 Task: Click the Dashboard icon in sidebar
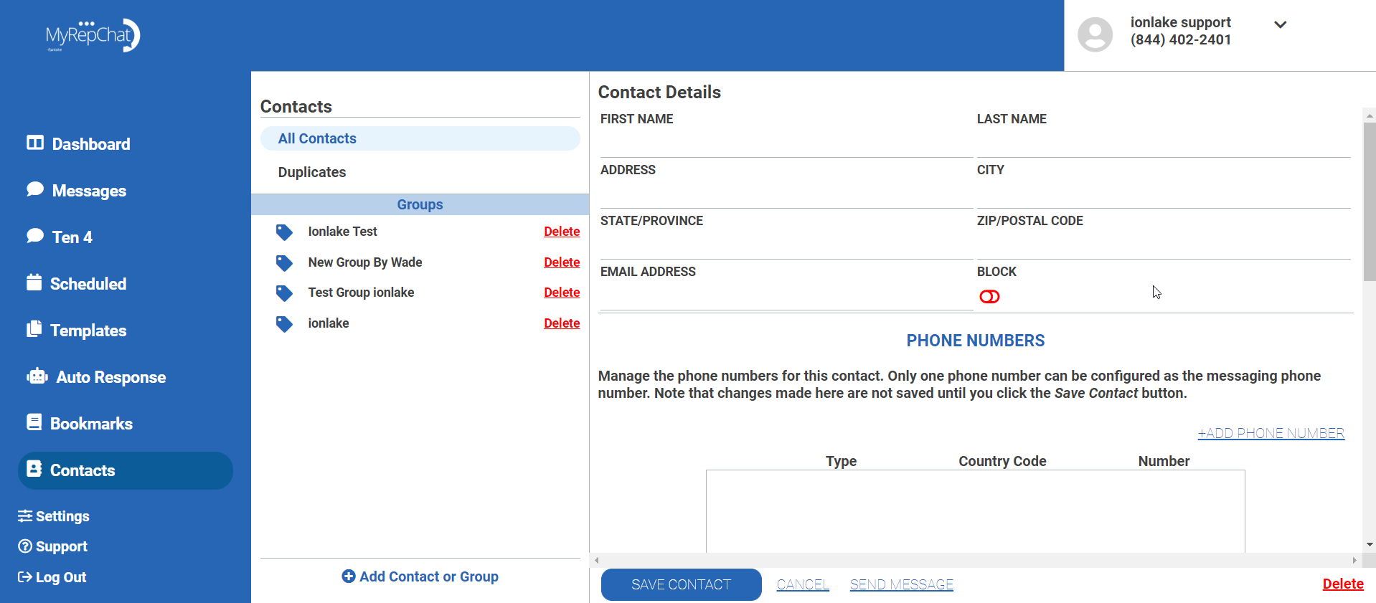35,143
